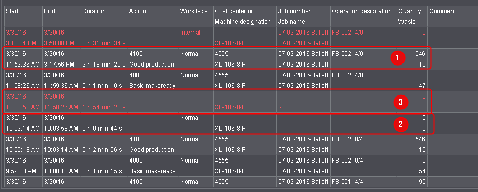The image size is (478, 192).
Task: Select operation FB 002 0/4 in the Good production row
Action: 347,139
